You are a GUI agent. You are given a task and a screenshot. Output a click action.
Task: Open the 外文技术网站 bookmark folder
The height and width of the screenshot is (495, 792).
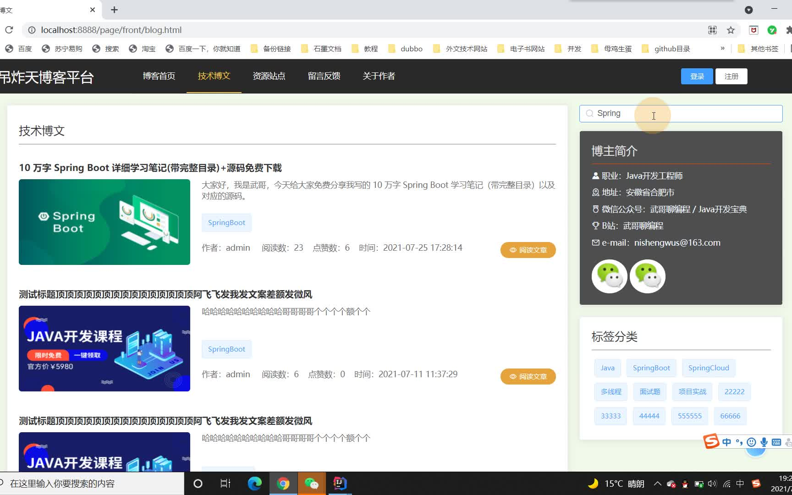tap(460, 49)
